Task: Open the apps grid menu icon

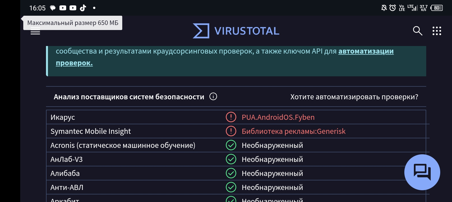Action: click(x=437, y=31)
